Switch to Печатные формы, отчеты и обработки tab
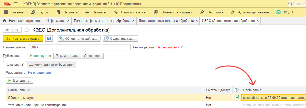This screenshot has height=108, width=306. click(102, 21)
